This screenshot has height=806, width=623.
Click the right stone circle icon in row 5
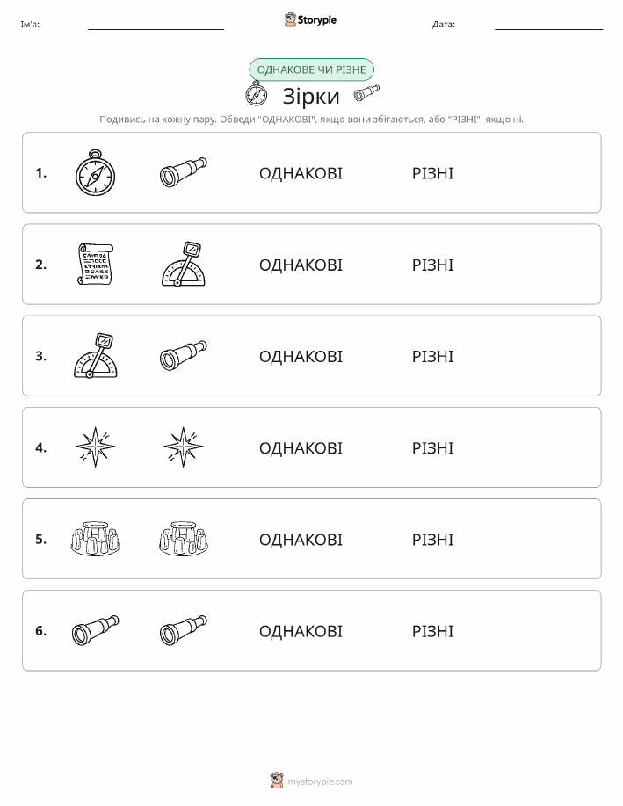[x=184, y=539]
